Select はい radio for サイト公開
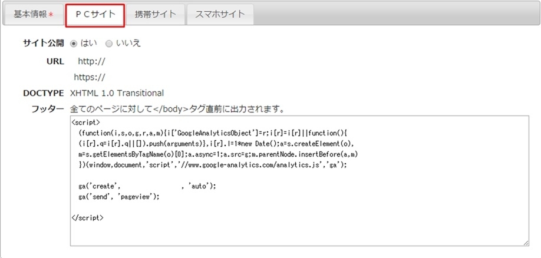This screenshot has width=541, height=258. (73, 44)
